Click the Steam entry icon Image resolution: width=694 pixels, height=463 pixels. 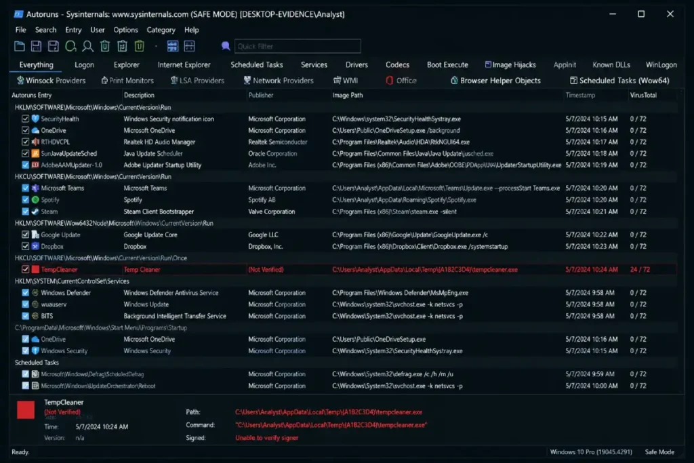pos(35,212)
